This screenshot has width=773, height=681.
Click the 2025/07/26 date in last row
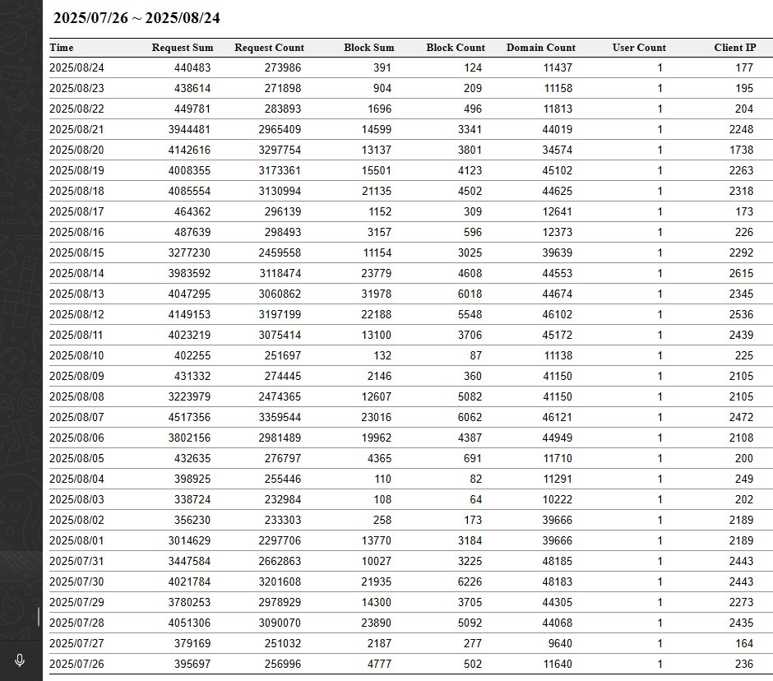click(x=76, y=664)
